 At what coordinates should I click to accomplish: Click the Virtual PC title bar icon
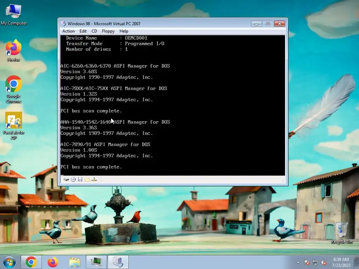tap(63, 23)
